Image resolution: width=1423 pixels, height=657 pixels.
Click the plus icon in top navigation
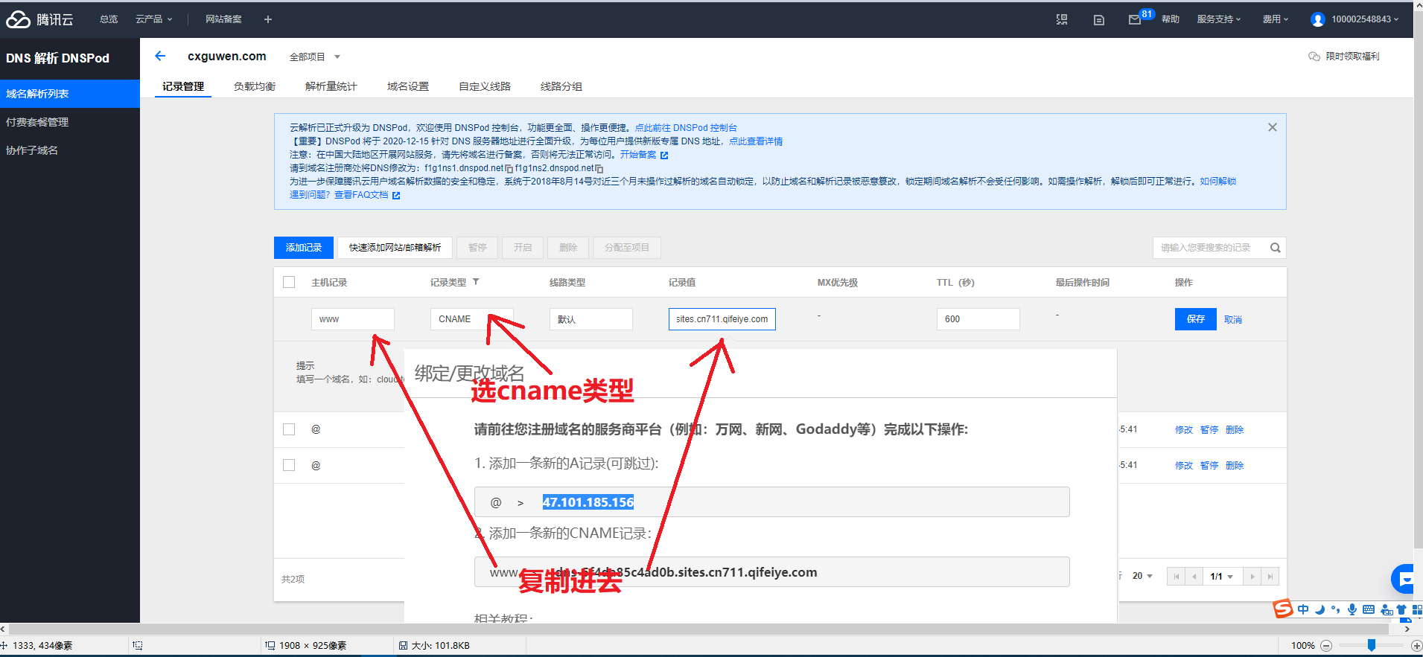(x=268, y=19)
